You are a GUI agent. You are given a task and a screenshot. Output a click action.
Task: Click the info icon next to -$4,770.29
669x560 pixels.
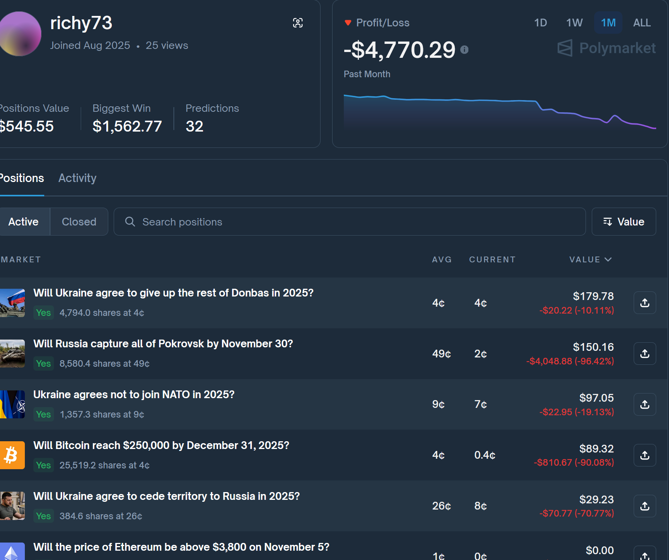464,50
